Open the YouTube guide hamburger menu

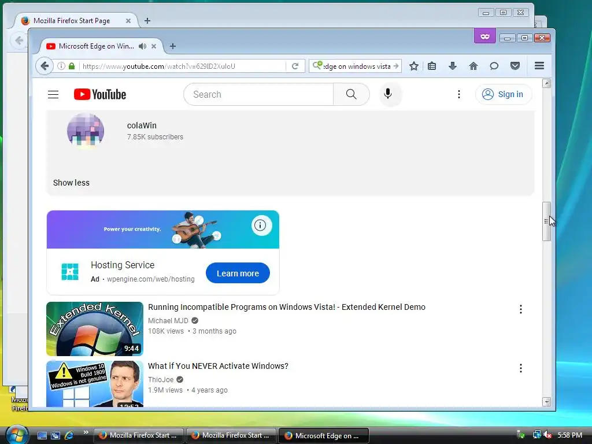[53, 94]
